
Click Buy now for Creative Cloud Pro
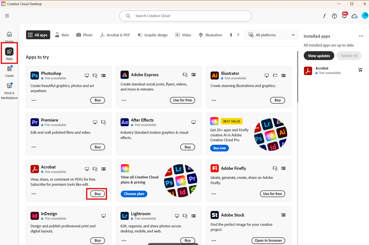click(219, 148)
